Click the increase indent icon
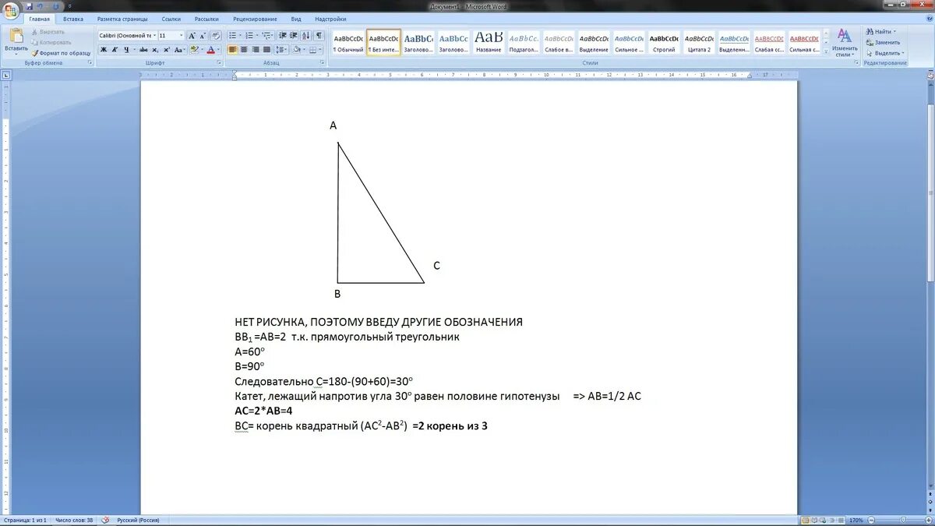This screenshot has height=526, width=935. (293, 35)
